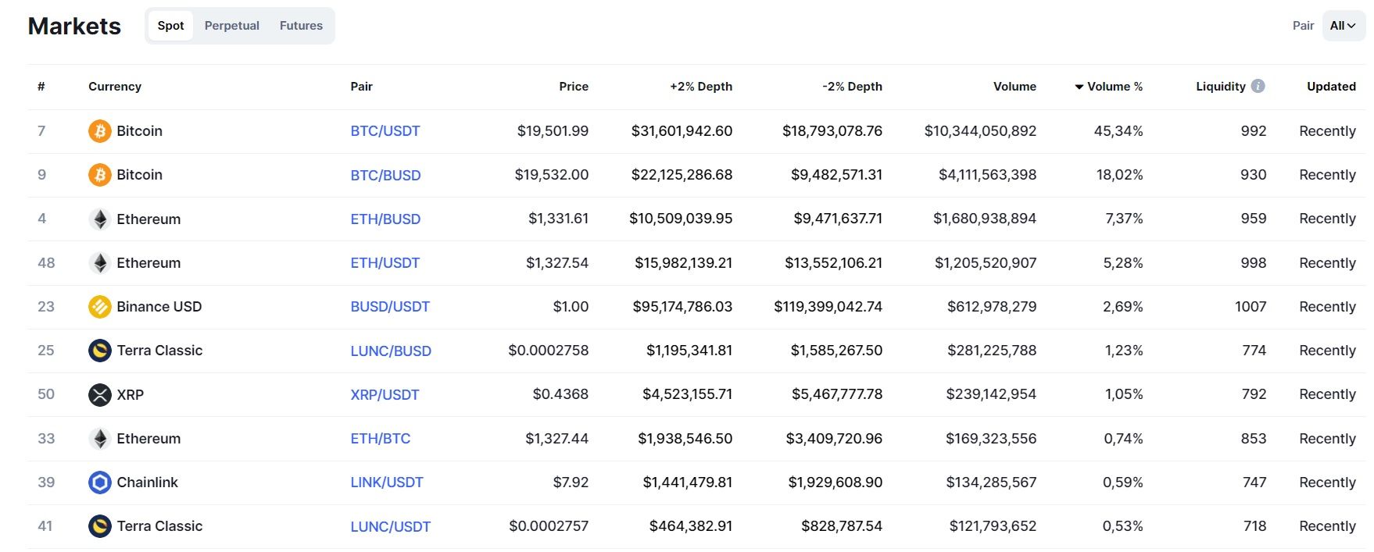The image size is (1374, 552).
Task: Switch to the Futures markets tab
Action: [x=301, y=26]
